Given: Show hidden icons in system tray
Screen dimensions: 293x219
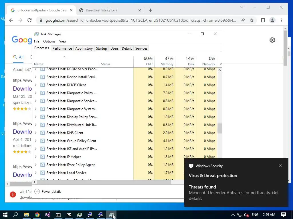Looking at the screenshot, I should (x=233, y=215).
